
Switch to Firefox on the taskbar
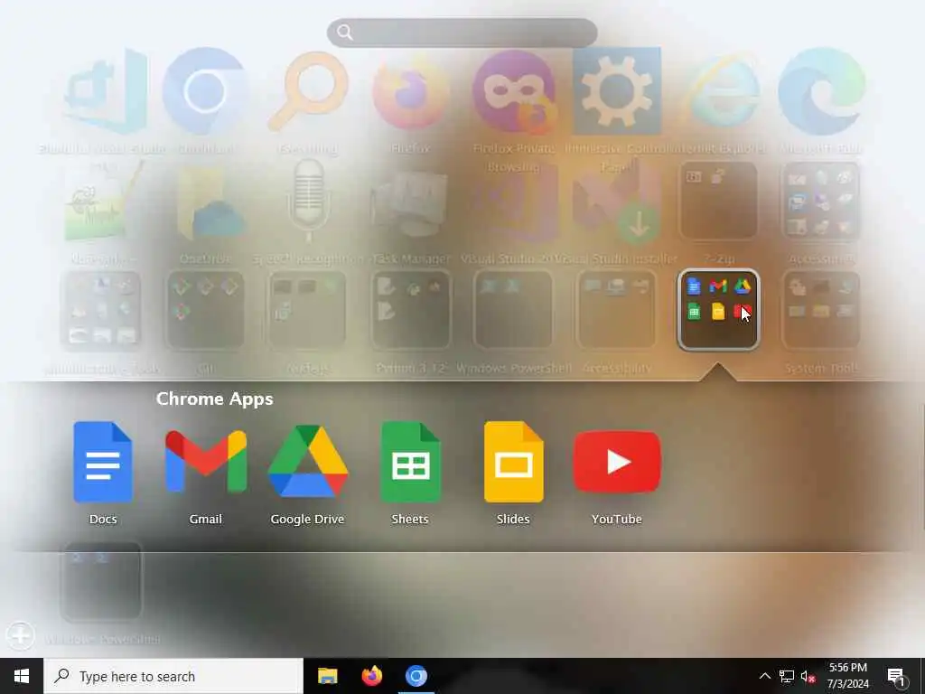coord(372,676)
